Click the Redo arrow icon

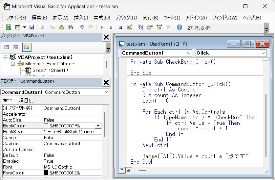tap(91, 27)
